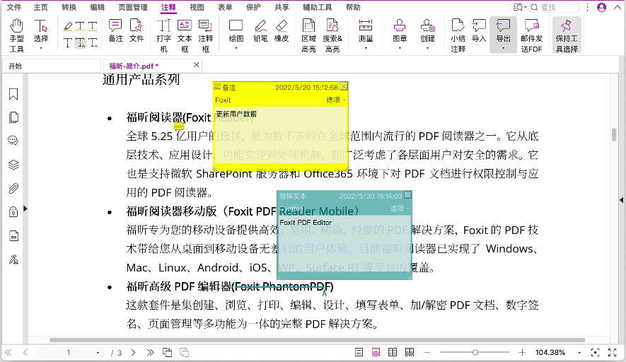The width and height of the screenshot is (626, 362).
Task: Open the Layers panel in sidebar
Action: (13, 165)
